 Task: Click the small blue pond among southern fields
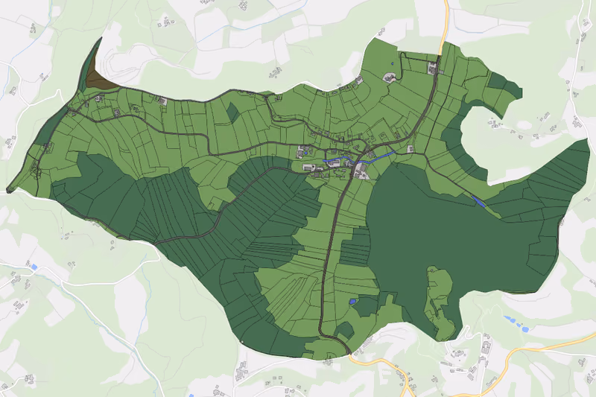(x=352, y=301)
